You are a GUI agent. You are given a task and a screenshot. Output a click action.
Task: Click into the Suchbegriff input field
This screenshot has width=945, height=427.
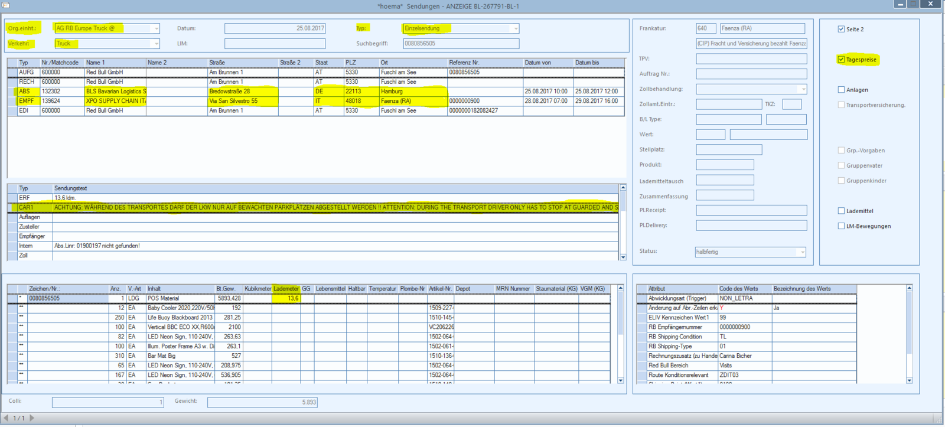tap(461, 44)
